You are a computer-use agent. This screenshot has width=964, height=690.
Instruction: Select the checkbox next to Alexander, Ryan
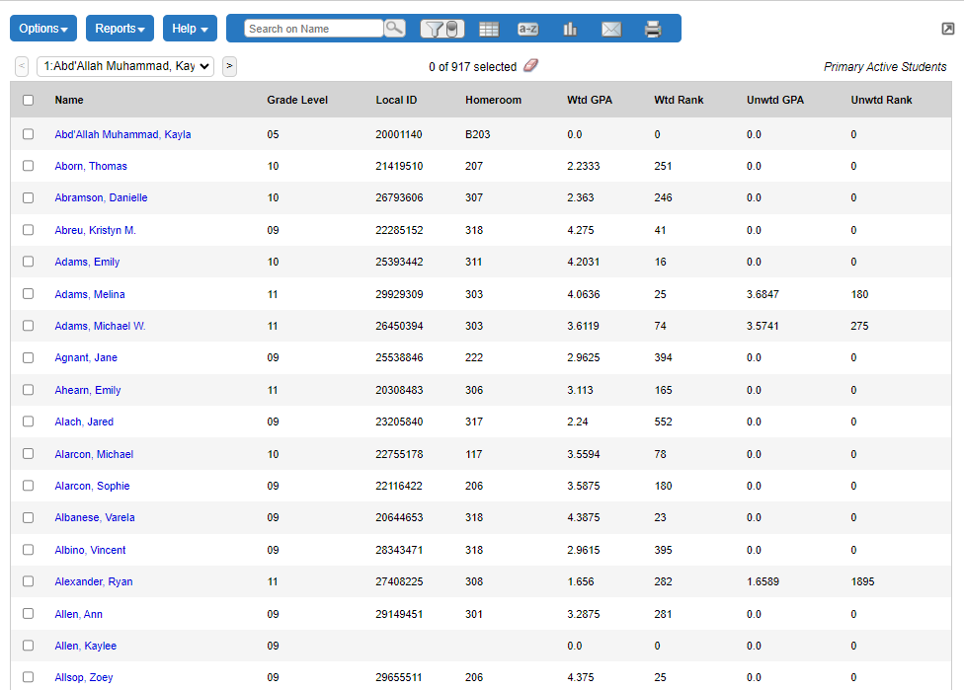point(28,581)
